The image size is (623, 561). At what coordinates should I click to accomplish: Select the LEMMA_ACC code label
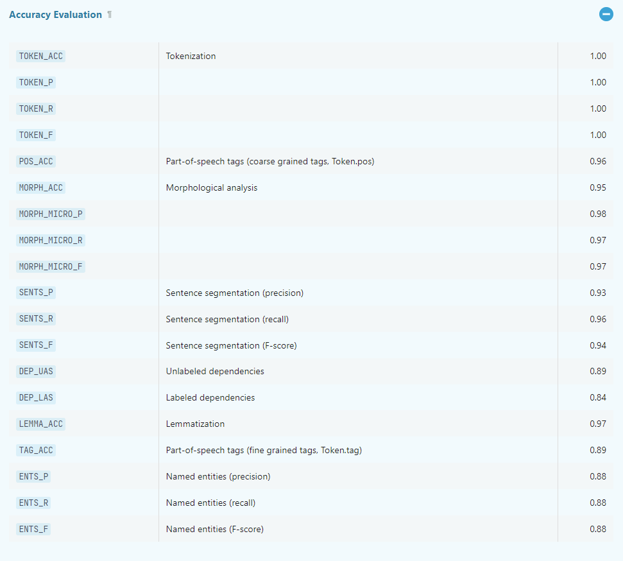(x=41, y=424)
